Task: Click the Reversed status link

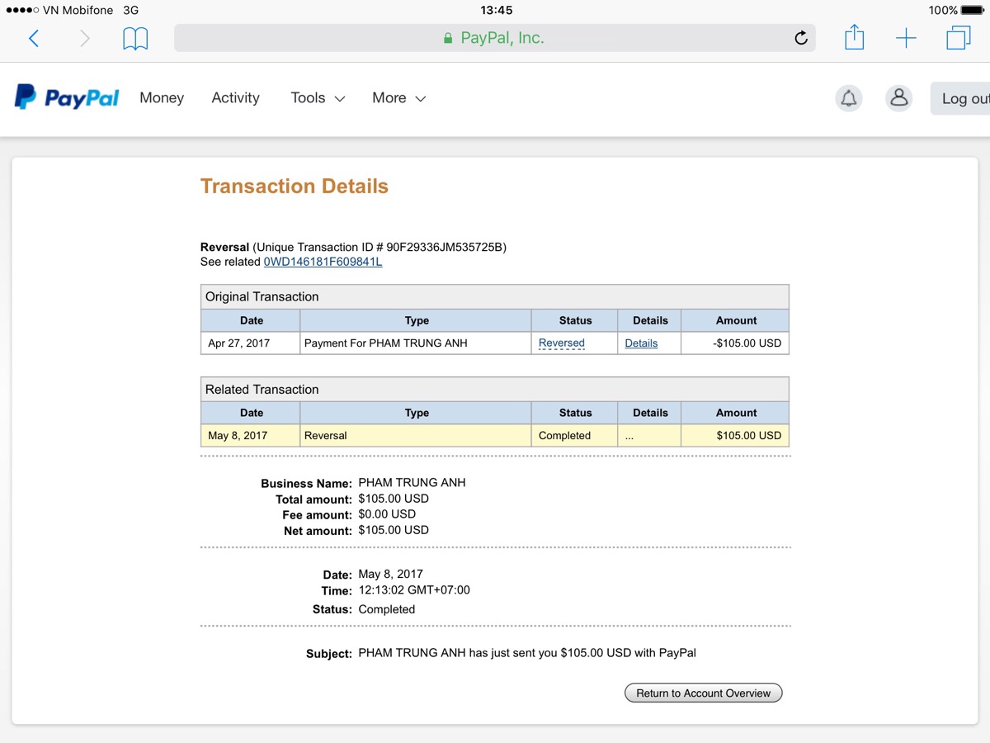Action: pos(561,343)
